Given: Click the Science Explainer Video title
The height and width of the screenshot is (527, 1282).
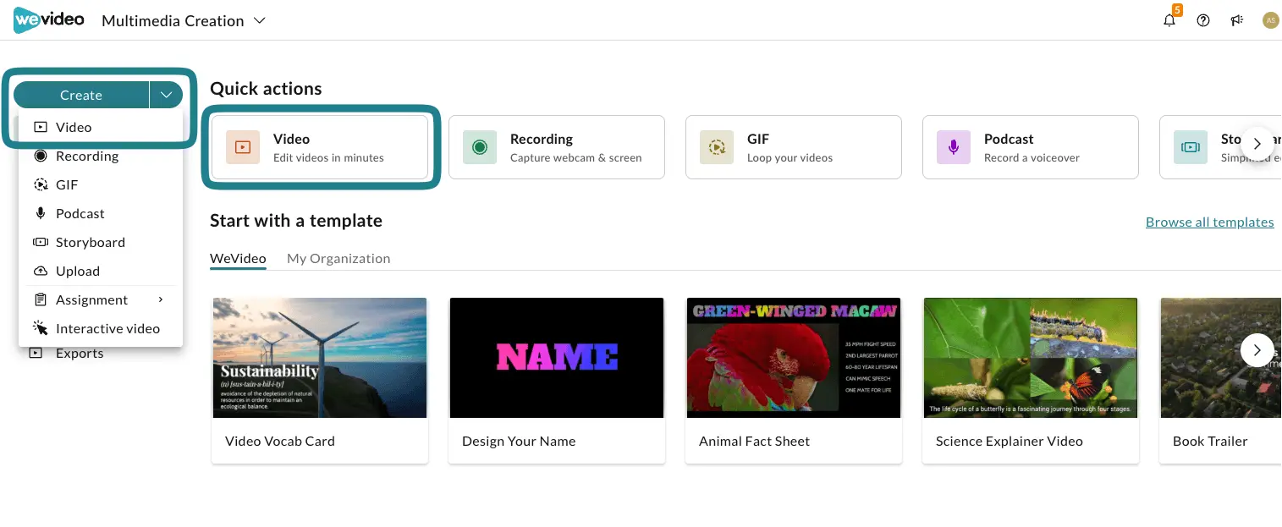Looking at the screenshot, I should point(1010,441).
